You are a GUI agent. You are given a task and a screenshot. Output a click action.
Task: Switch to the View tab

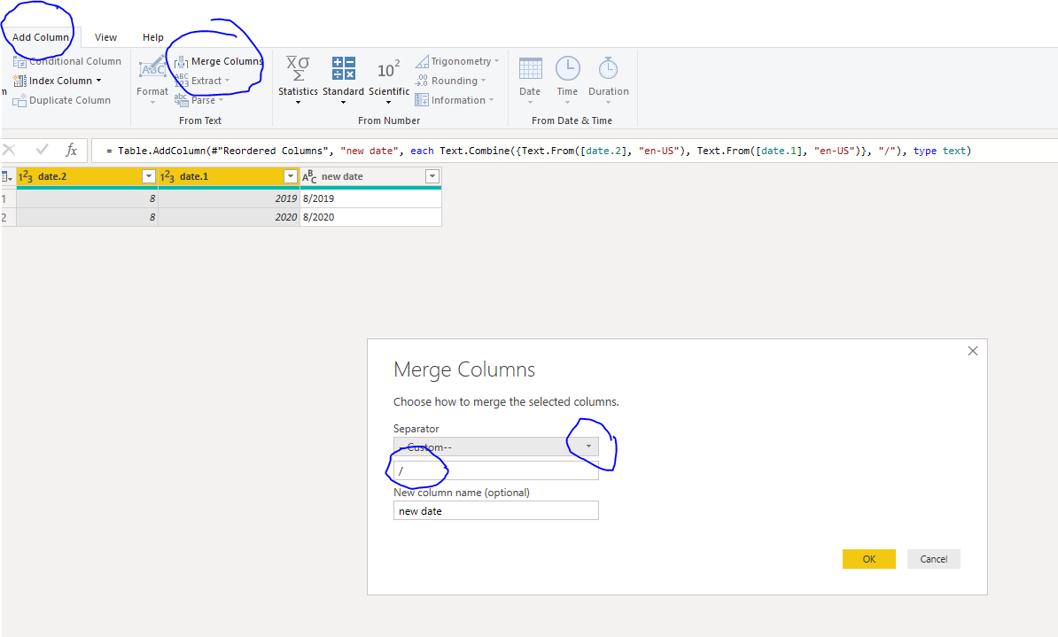tap(105, 37)
